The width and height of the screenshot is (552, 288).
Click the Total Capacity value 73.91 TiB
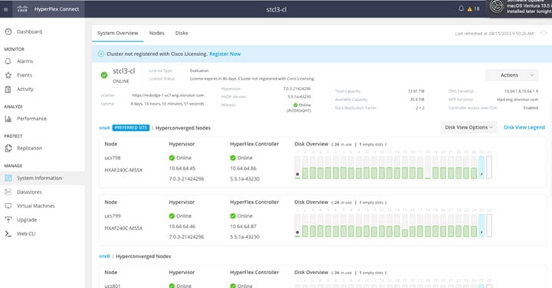[x=416, y=91]
